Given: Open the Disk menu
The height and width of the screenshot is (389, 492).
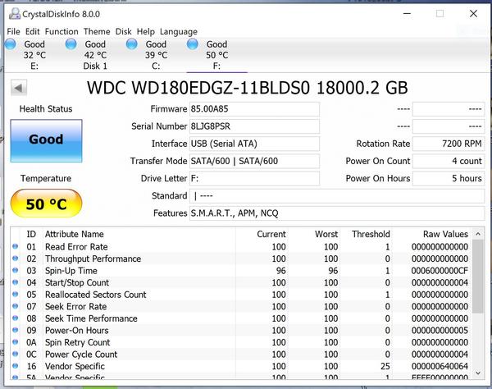Looking at the screenshot, I should pos(123,31).
